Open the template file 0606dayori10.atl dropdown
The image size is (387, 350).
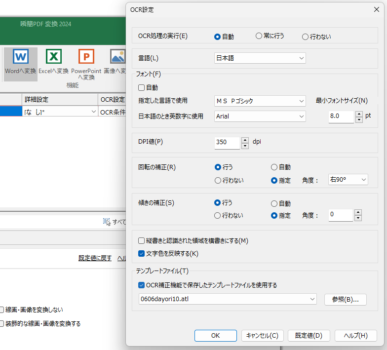click(x=228, y=299)
